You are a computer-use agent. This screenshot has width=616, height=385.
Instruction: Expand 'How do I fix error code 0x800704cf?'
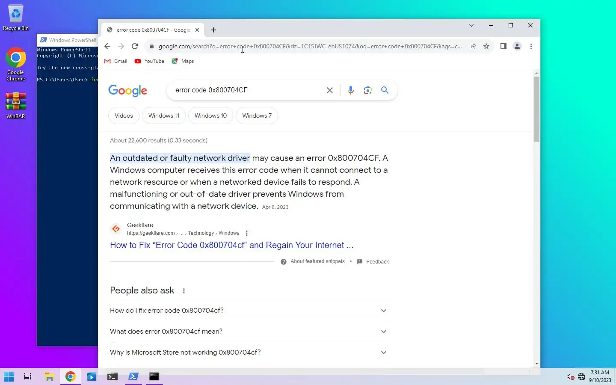[249, 311]
